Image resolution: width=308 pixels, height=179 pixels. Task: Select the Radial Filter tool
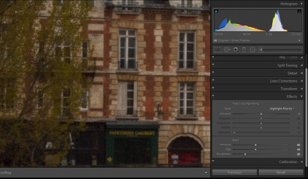253,49
